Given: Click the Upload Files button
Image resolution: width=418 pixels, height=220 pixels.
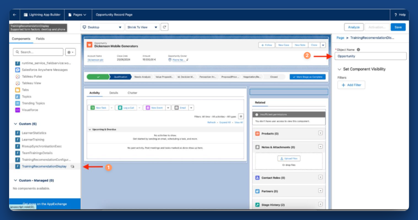Looking at the screenshot, I should 289,159.
